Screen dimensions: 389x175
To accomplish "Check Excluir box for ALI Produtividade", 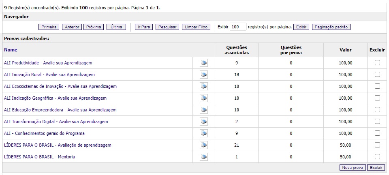I will tap(377, 63).
